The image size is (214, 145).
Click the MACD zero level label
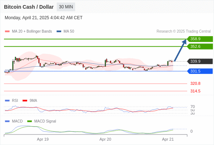[x=192, y=131]
